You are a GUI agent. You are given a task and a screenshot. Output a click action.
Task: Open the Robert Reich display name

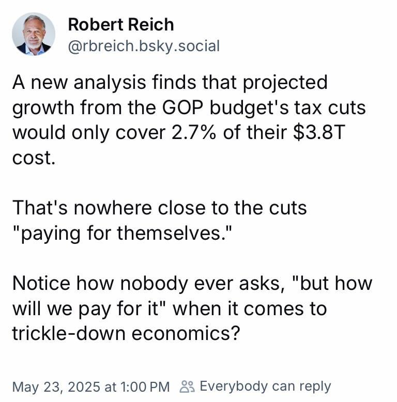[121, 24]
